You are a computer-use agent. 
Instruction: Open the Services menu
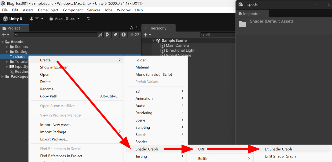click(94, 10)
